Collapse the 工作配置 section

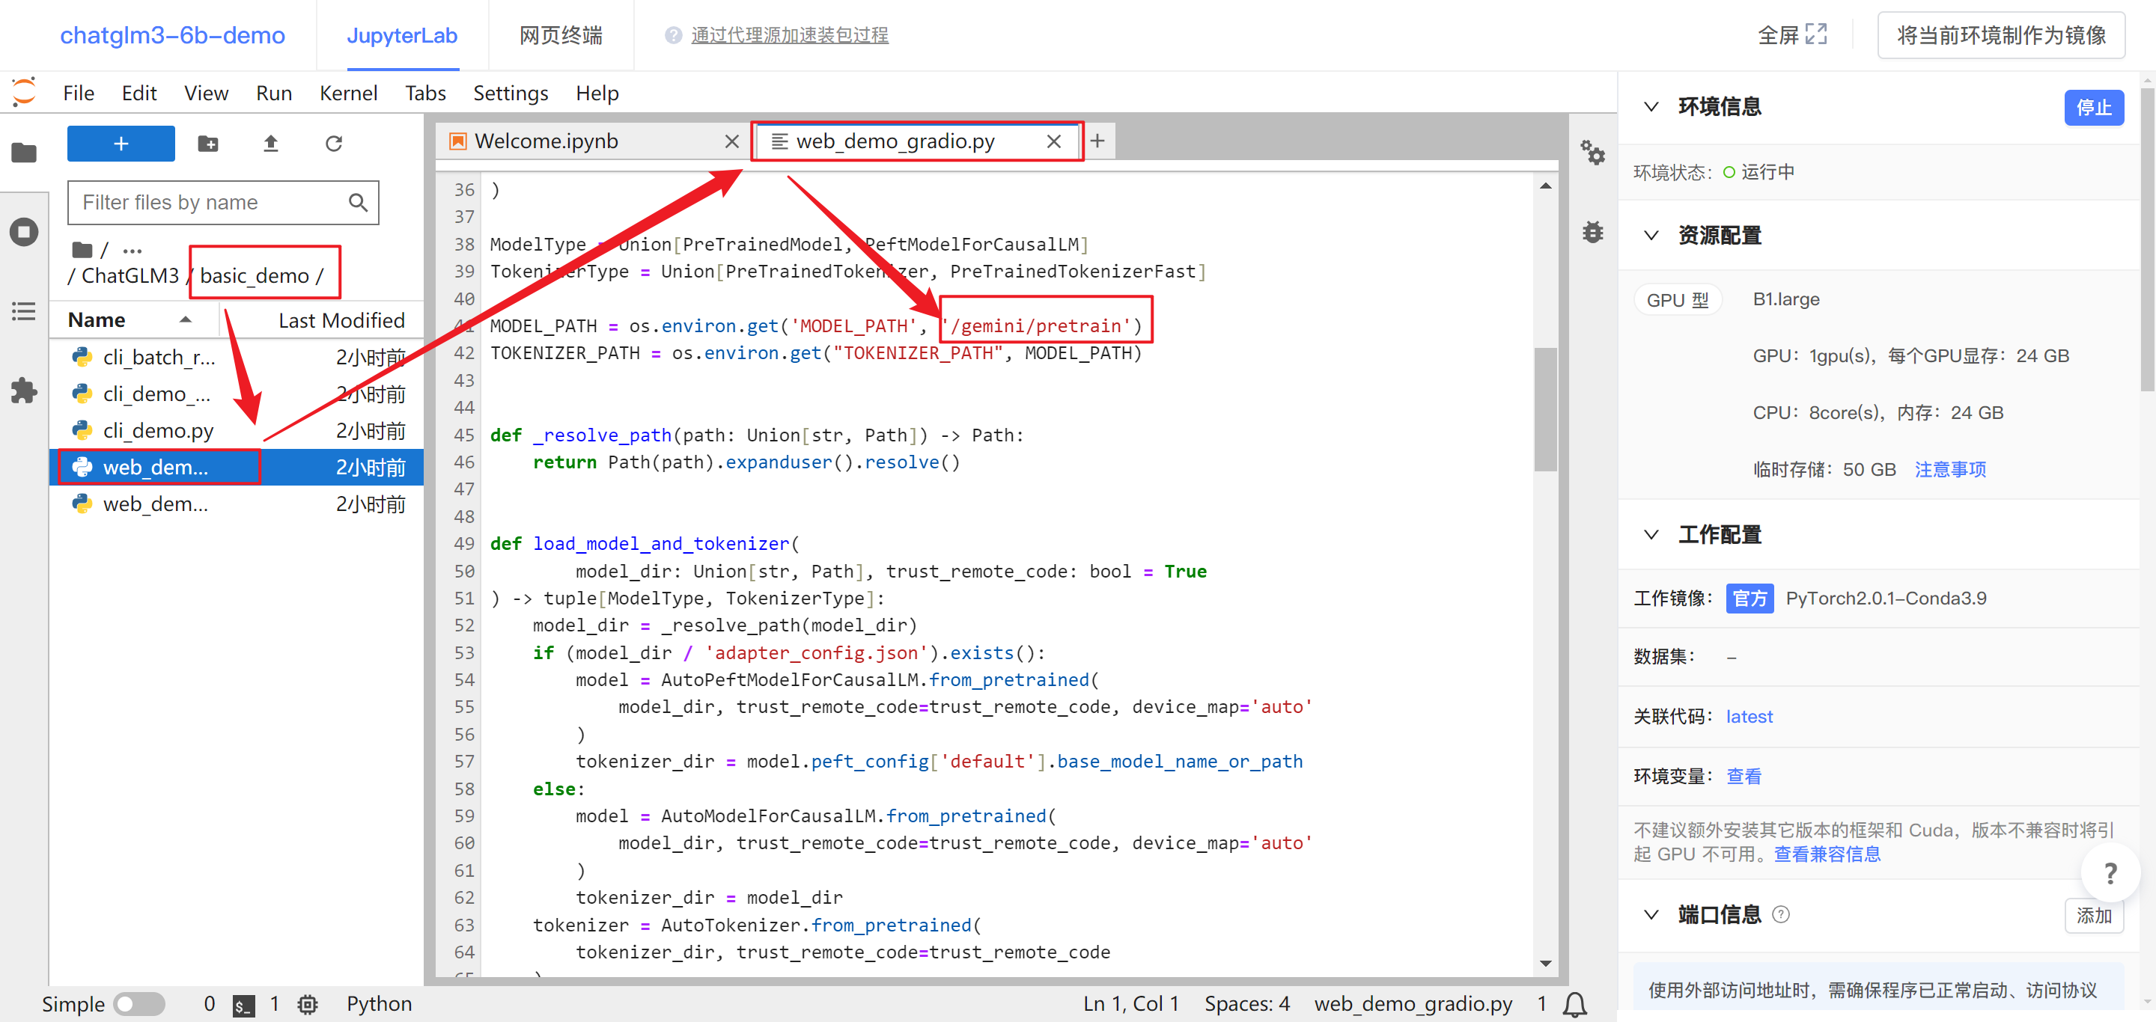[1651, 534]
